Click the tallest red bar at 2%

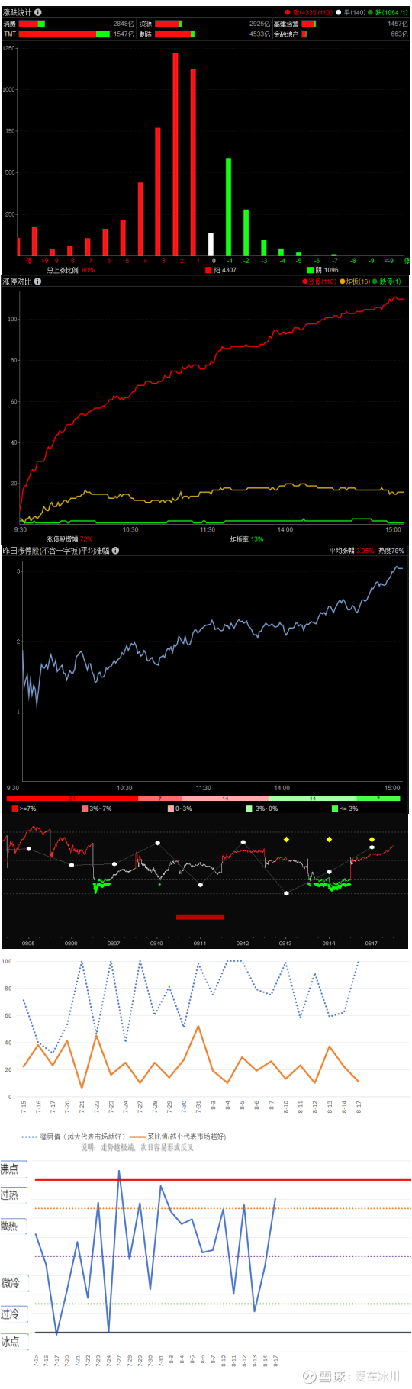[x=175, y=154]
